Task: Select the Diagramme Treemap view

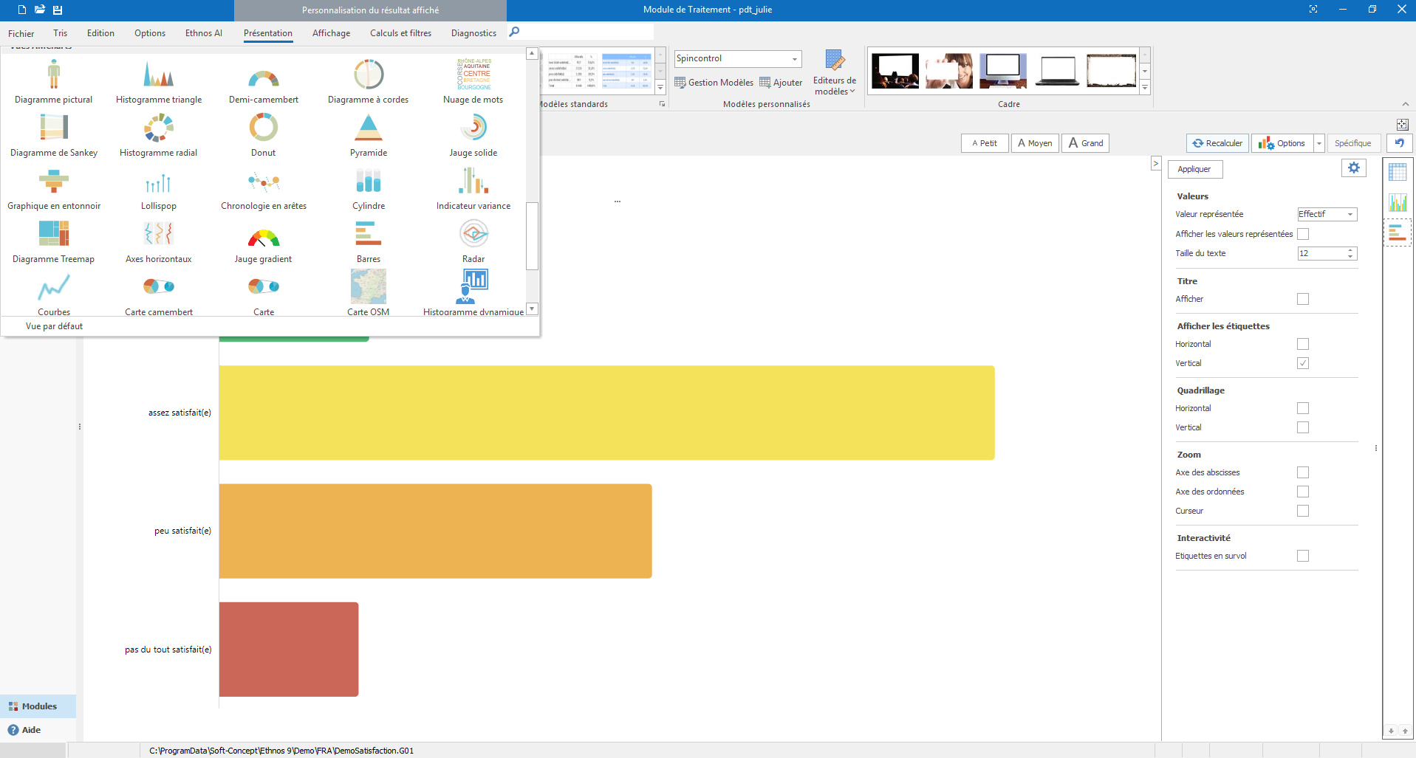Action: (x=54, y=239)
